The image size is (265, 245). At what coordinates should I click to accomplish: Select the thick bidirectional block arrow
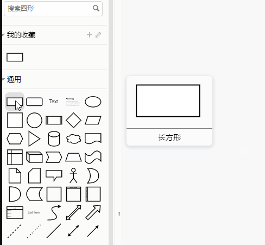coord(73,212)
